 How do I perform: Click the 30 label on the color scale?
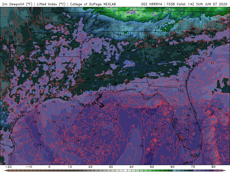click(x=111, y=167)
